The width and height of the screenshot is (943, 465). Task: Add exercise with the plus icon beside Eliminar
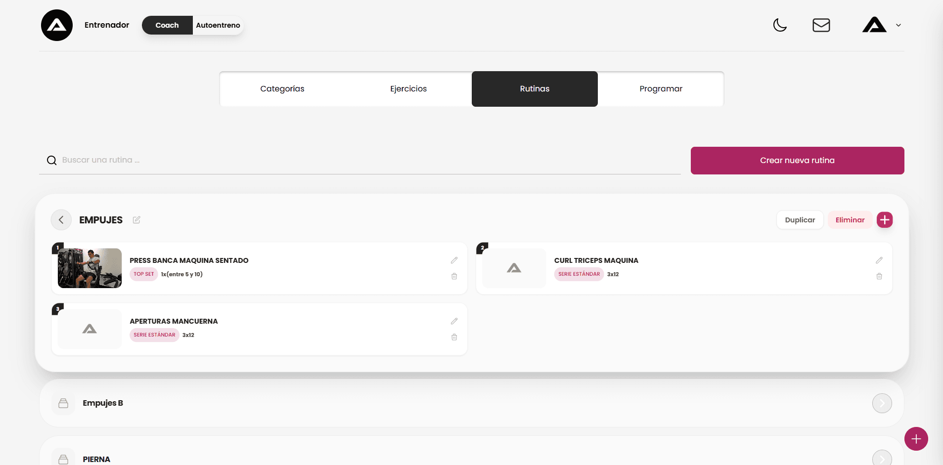click(885, 220)
